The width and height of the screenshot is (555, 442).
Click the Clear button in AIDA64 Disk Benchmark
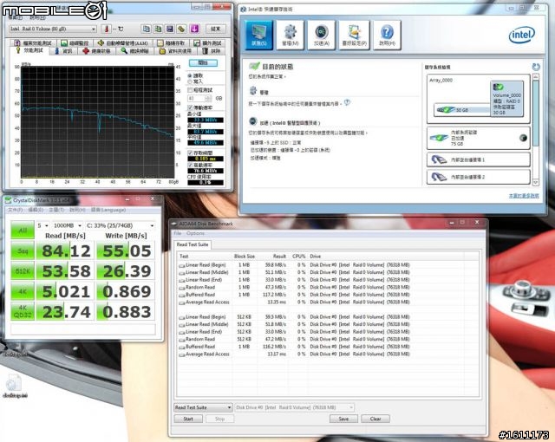click(375, 419)
